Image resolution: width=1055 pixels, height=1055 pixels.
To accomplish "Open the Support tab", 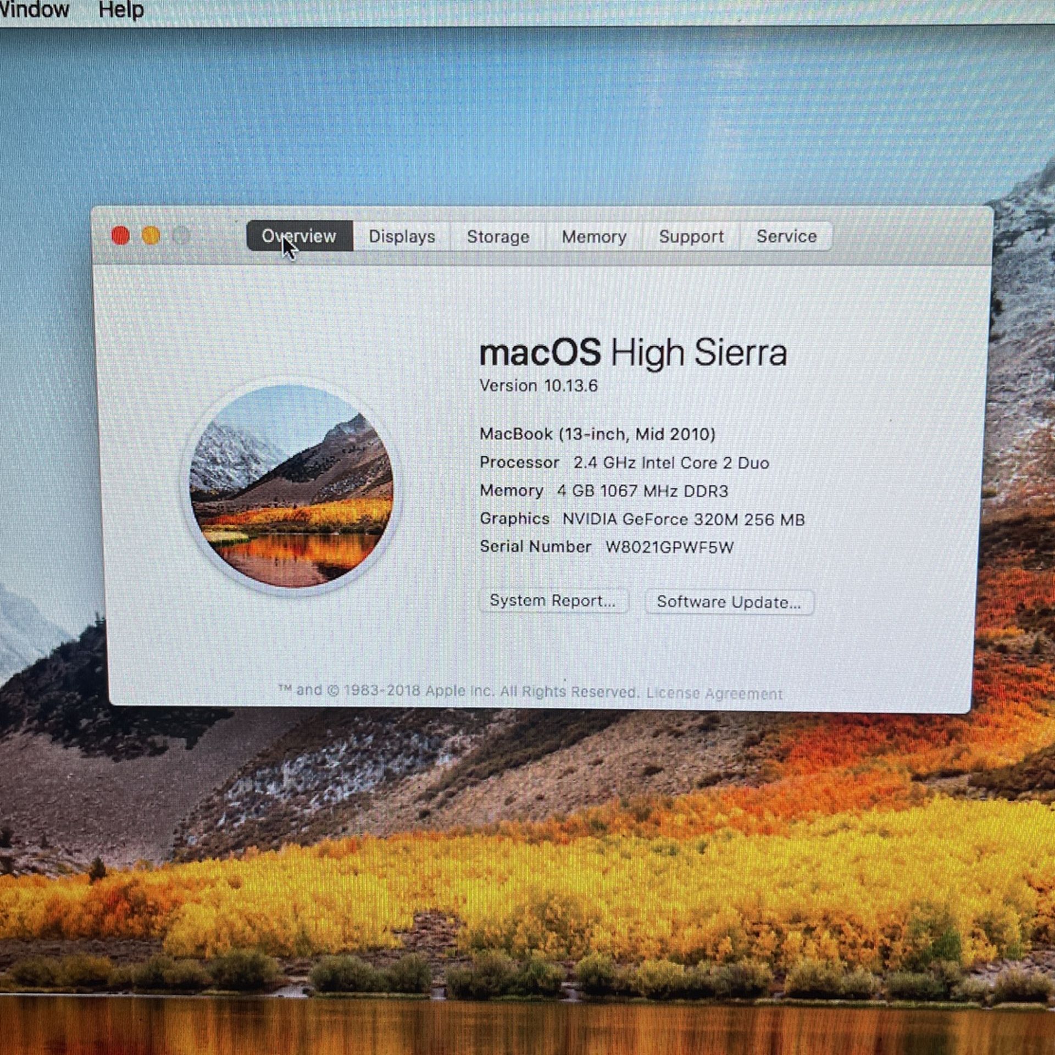I will pos(691,237).
